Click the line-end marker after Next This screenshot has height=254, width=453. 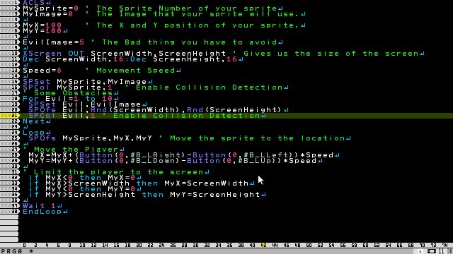48,121
